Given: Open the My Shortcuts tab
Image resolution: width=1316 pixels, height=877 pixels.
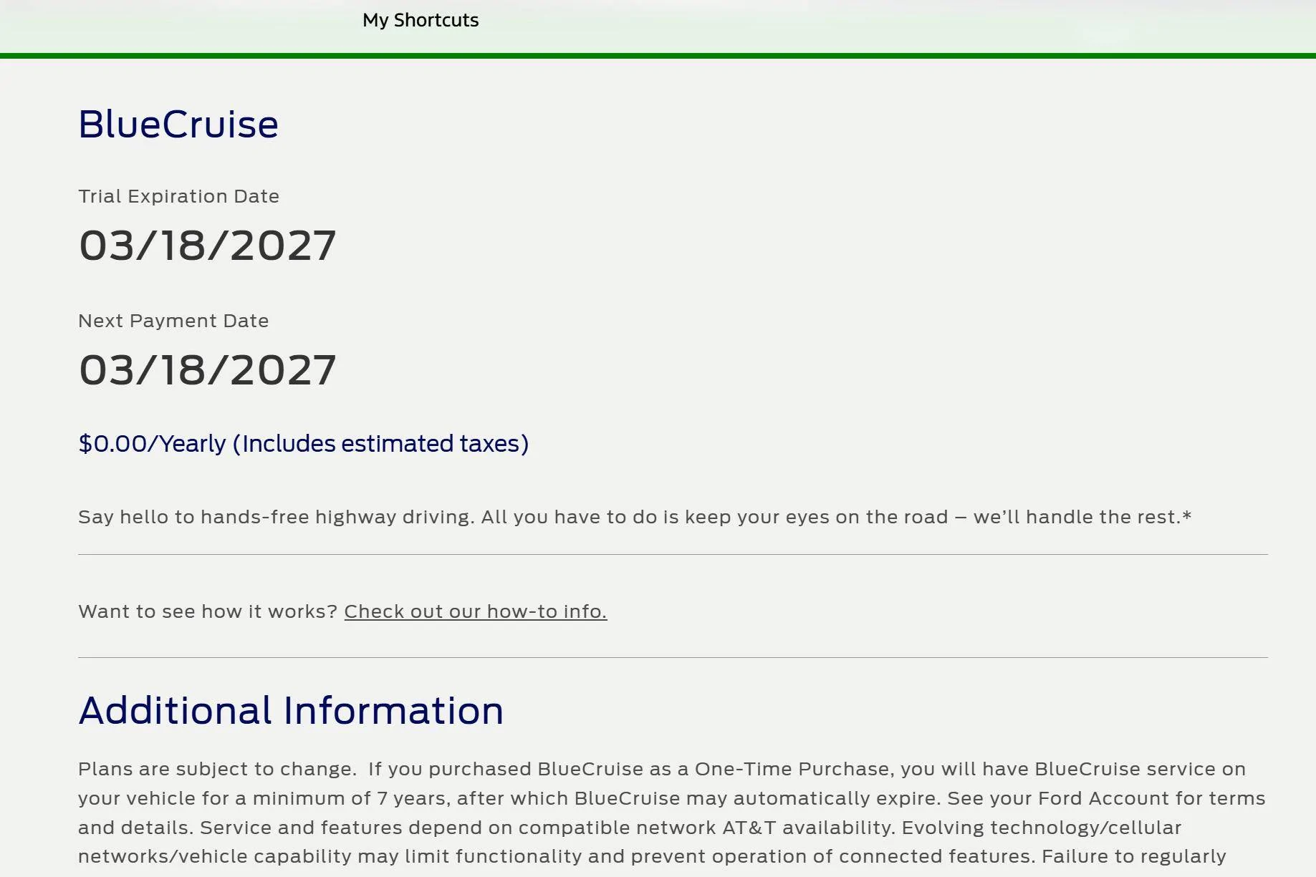Looking at the screenshot, I should tap(421, 20).
